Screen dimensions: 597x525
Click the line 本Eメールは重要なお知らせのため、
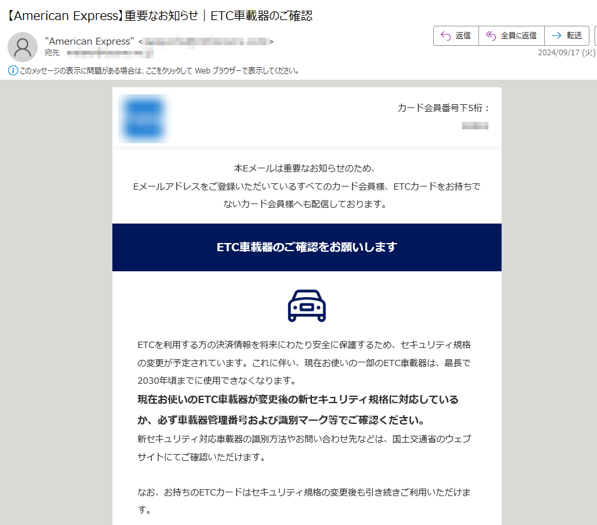coord(304,168)
